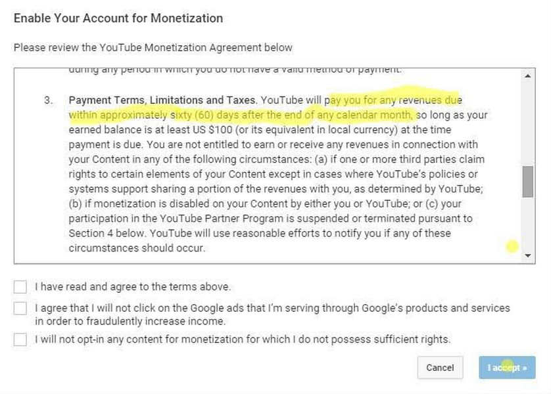The height and width of the screenshot is (394, 551).
Task: Click the 'I have read and agree' label text
Action: [x=133, y=287]
